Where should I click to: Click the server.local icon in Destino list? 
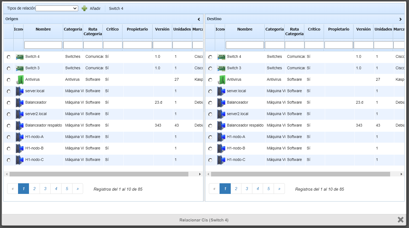coord(221,91)
